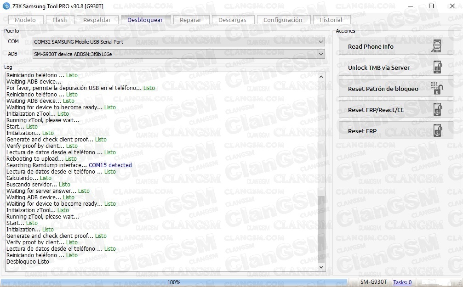
Task: Close the Z3X Samsung Tool window
Action: coord(452,6)
